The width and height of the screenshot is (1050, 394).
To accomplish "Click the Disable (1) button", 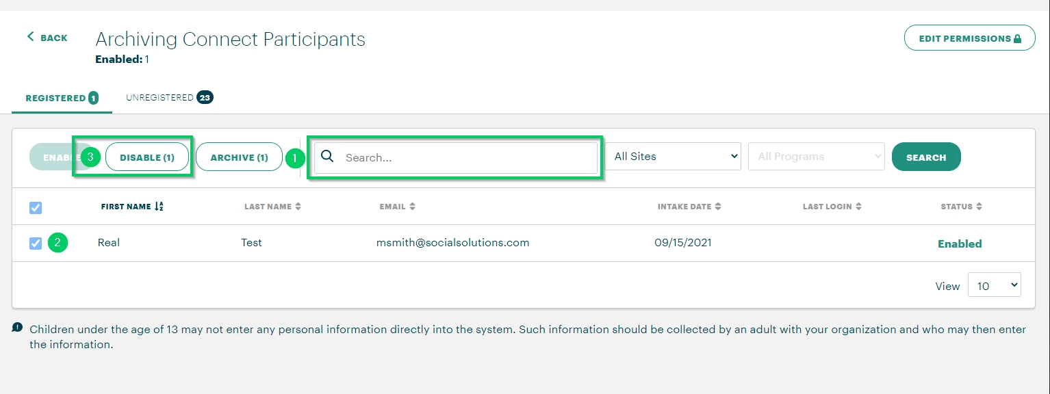I will [147, 157].
